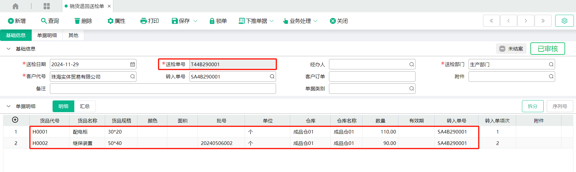The height and width of the screenshot is (172, 576).
Task: Switch to the 其他 tab
Action: (x=73, y=35)
